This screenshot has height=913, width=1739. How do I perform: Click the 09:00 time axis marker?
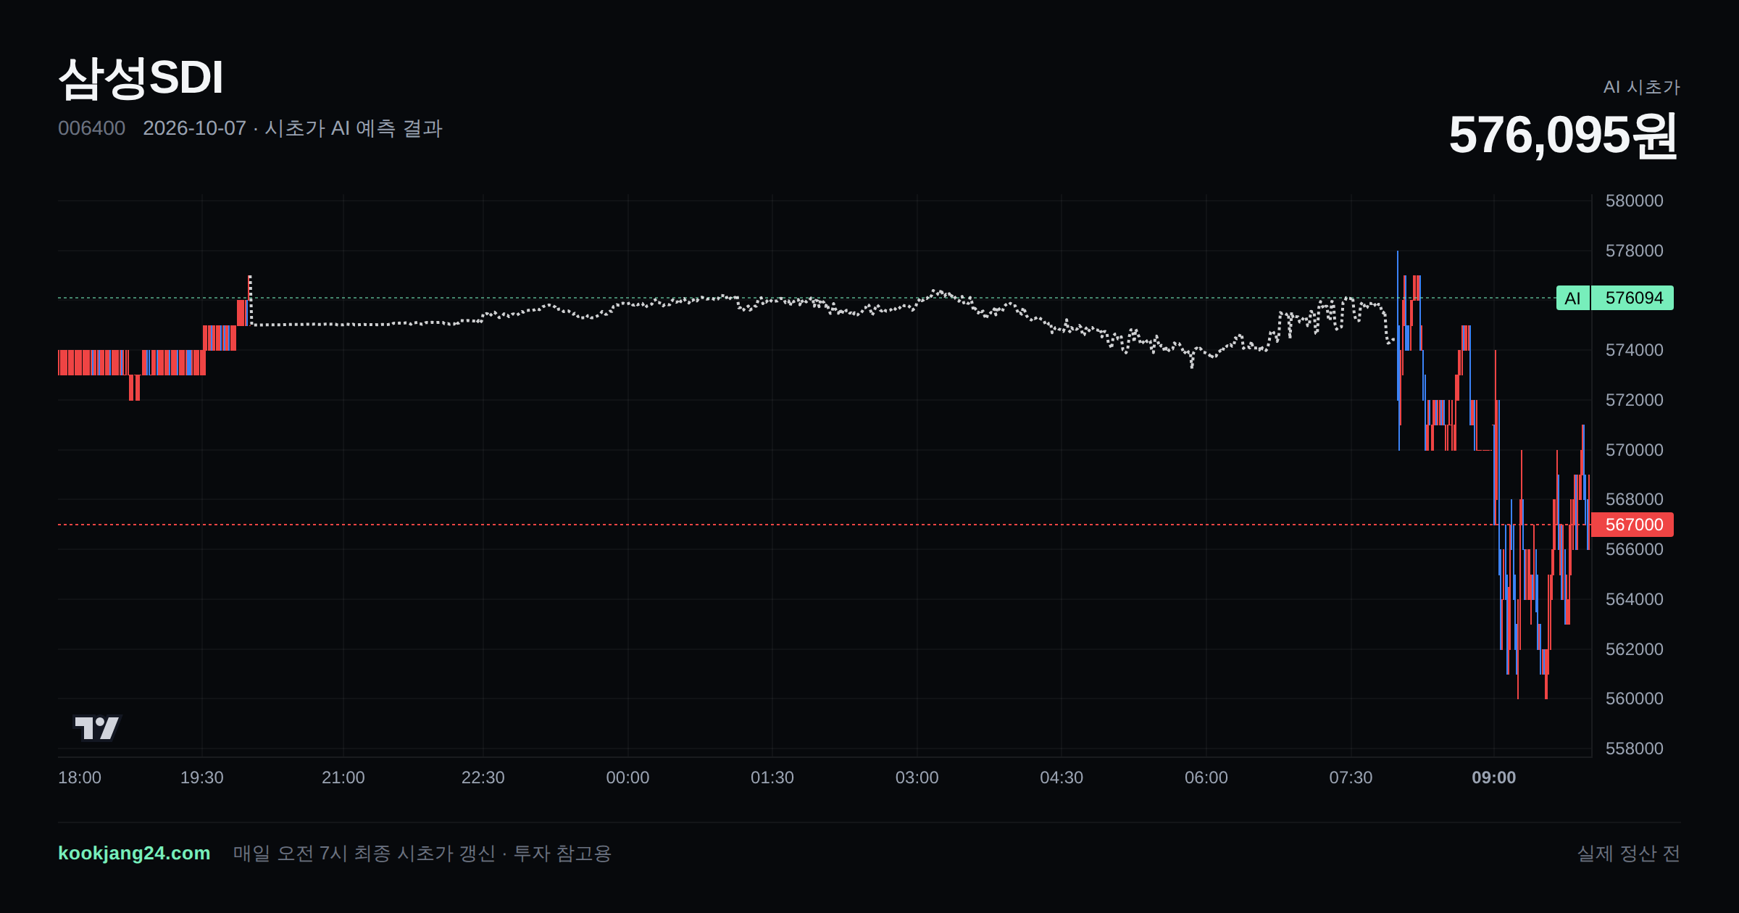click(1493, 777)
